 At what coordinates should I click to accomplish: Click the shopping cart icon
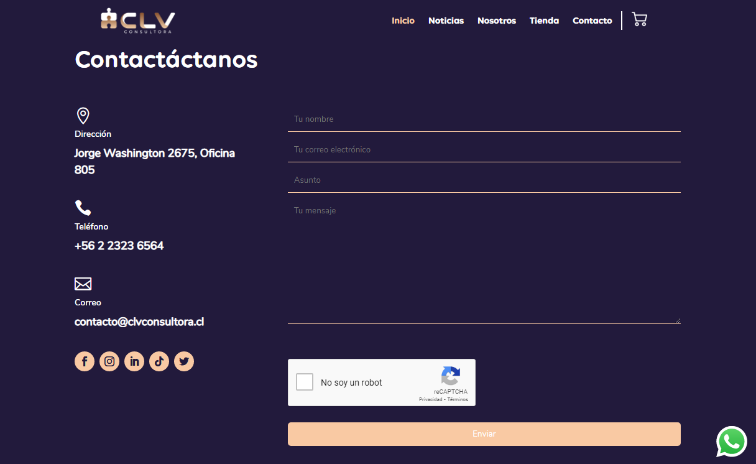point(639,19)
